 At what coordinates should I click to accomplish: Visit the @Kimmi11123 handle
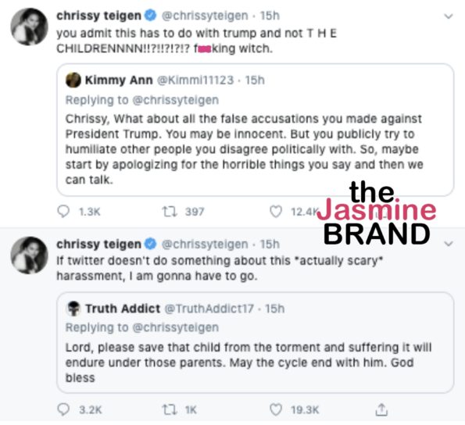pyautogui.click(x=195, y=80)
